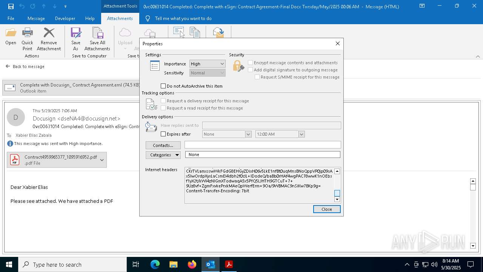Click the volume icon in system tray
The height and width of the screenshot is (272, 483).
pyautogui.click(x=434, y=264)
